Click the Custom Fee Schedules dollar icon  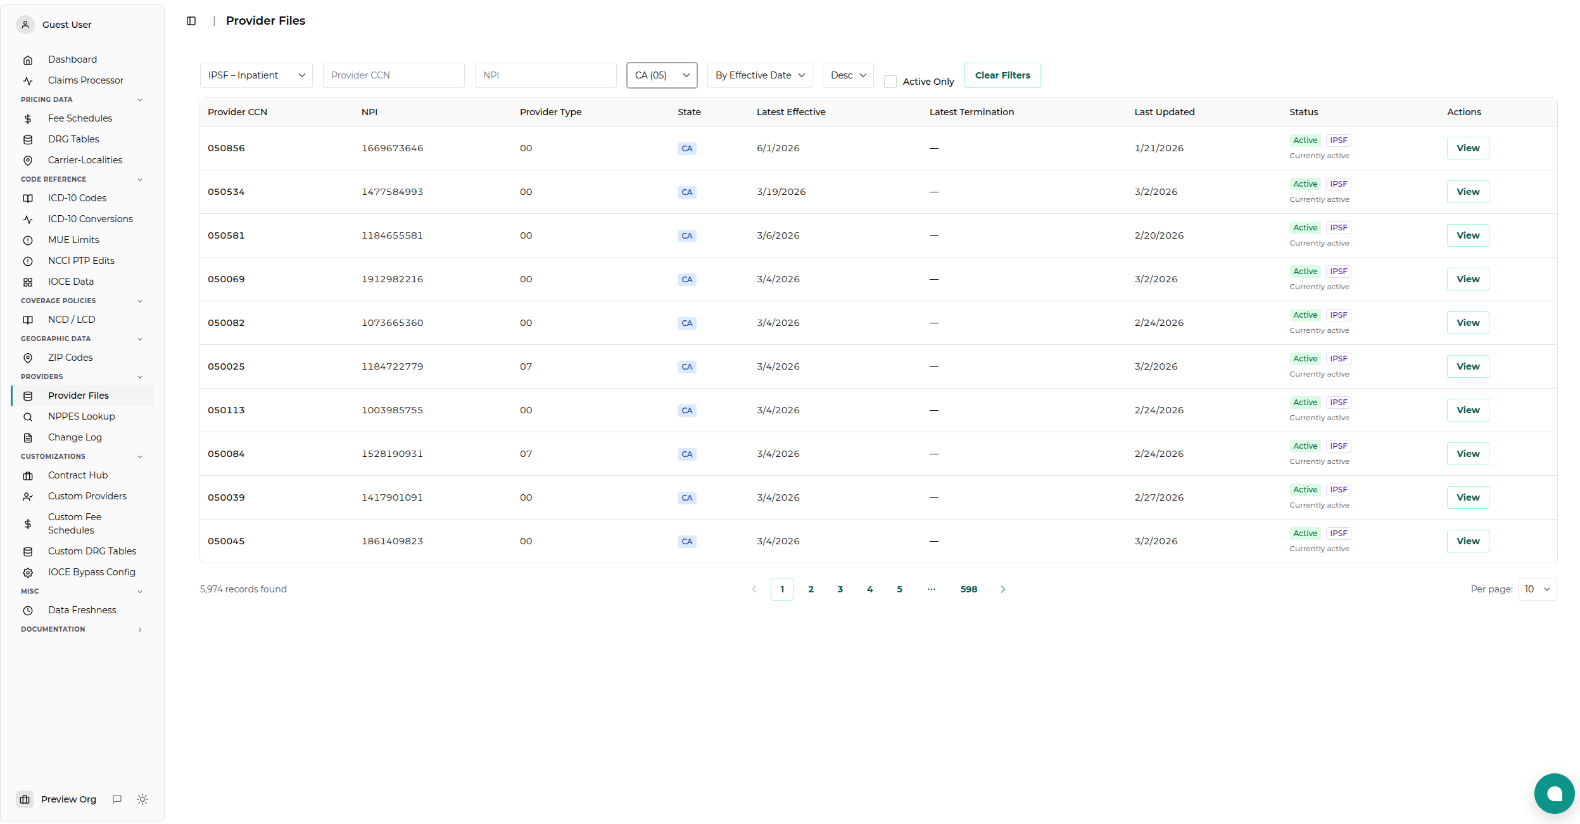coord(28,524)
